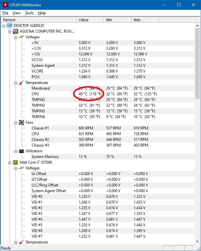Open the View menu
This screenshot has width=201, height=251.
point(16,13)
